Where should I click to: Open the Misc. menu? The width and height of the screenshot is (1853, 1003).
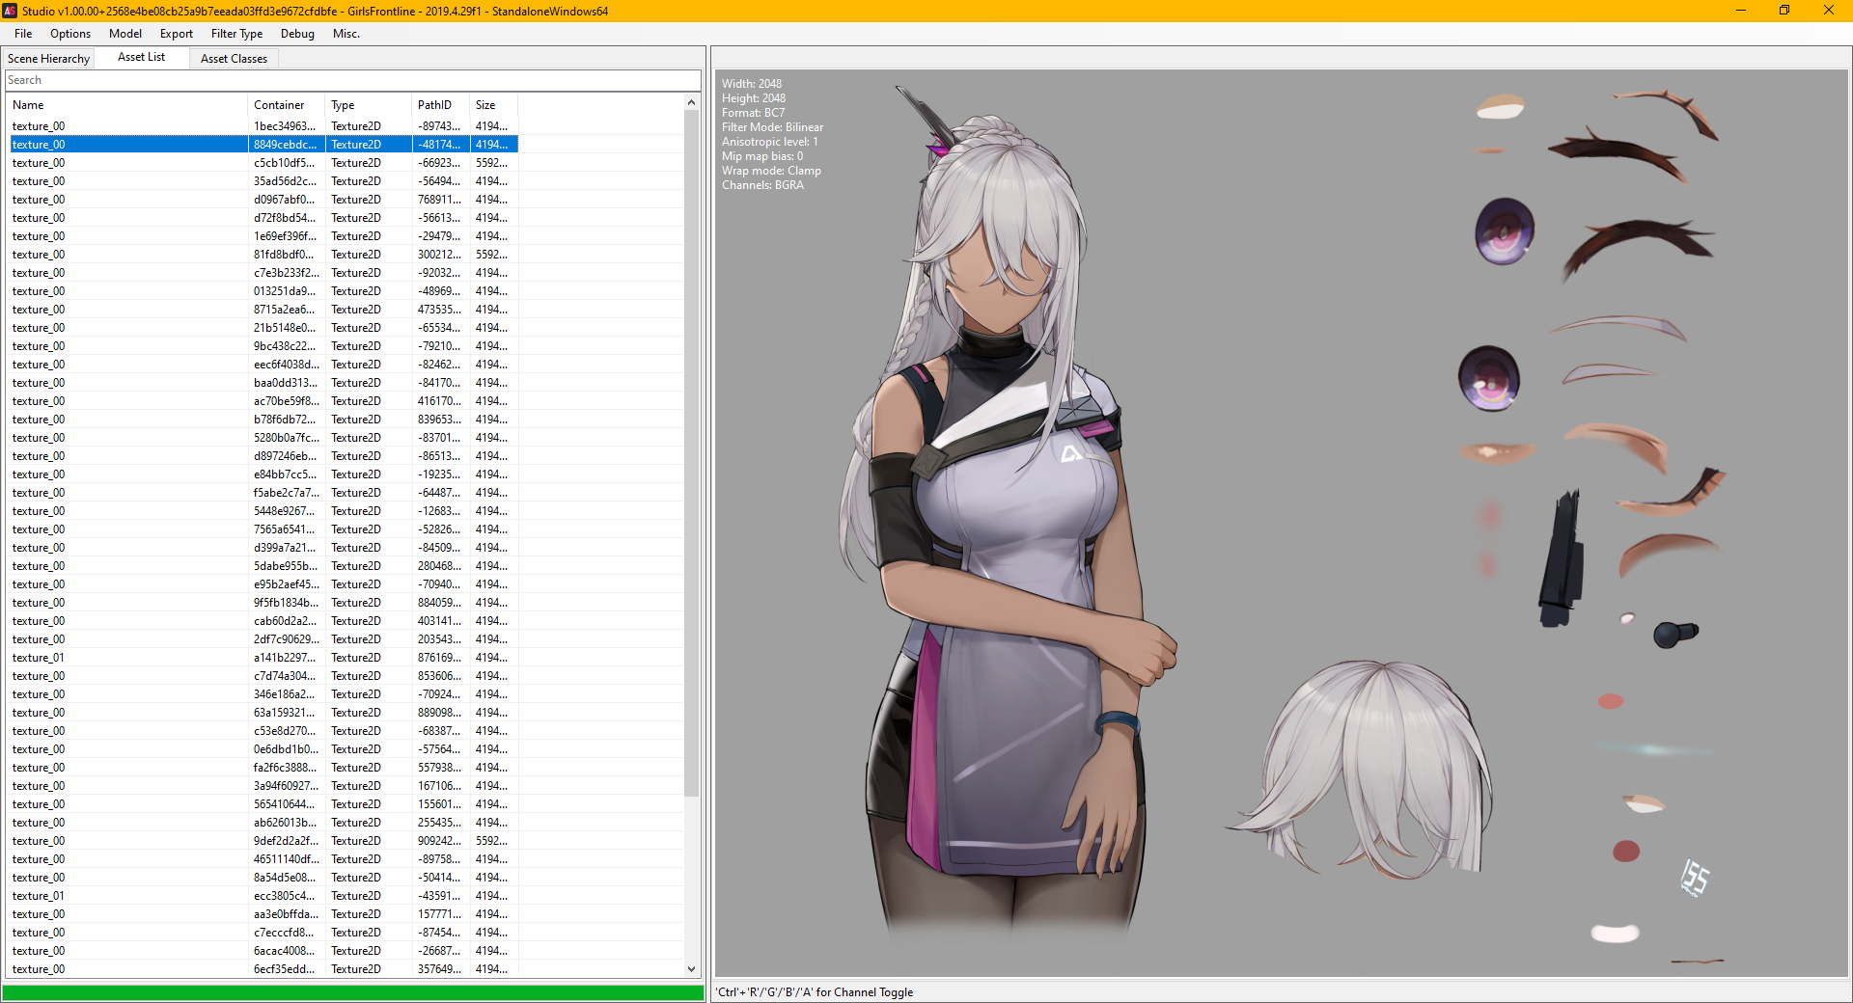346,34
